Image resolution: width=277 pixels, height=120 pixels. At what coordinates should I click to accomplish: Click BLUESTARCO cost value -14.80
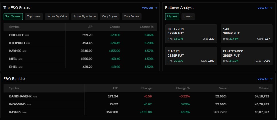coord(266,61)
